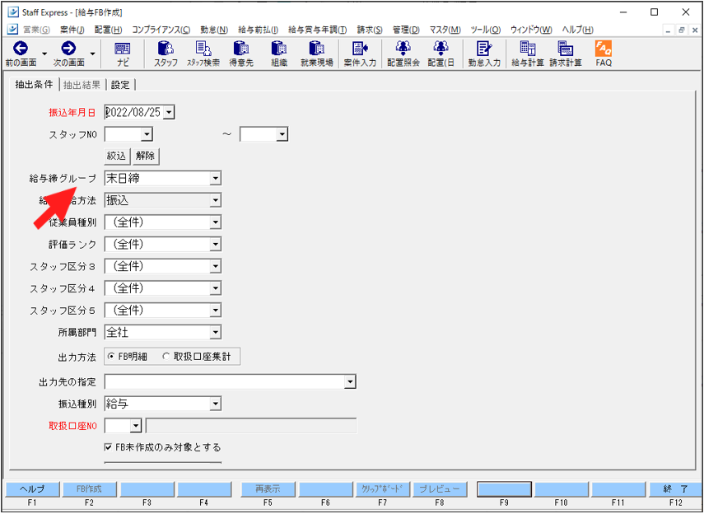The height and width of the screenshot is (514, 704).
Task: Expand the スタッフ区分5 dropdown
Action: point(215,310)
